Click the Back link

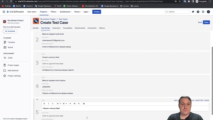point(200,22)
